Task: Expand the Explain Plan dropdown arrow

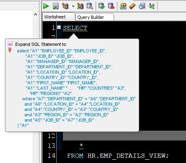Action: [73, 6]
